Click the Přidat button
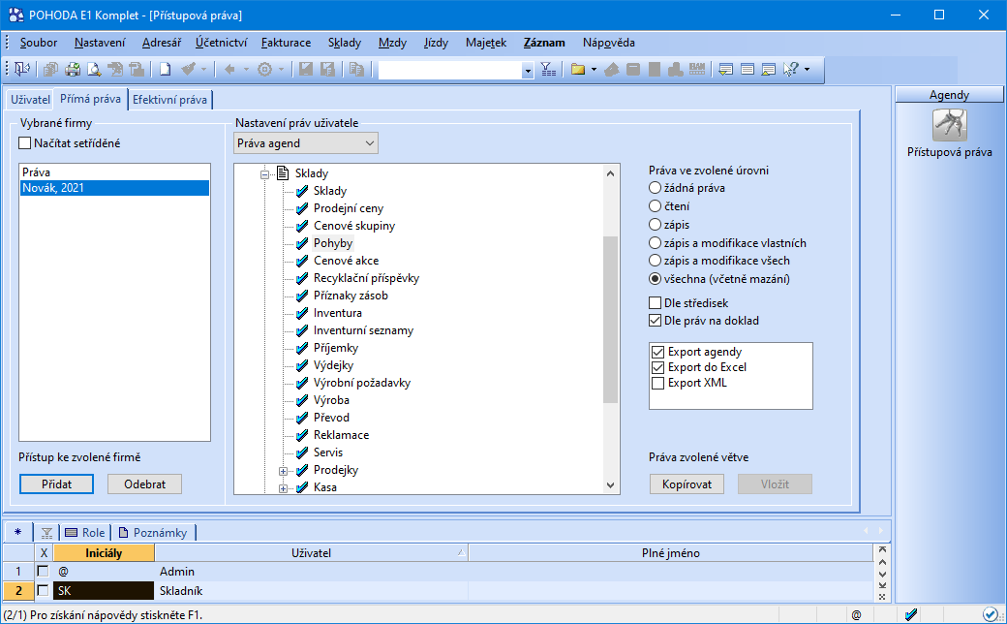Screen dimensions: 1007x624 tap(56, 484)
